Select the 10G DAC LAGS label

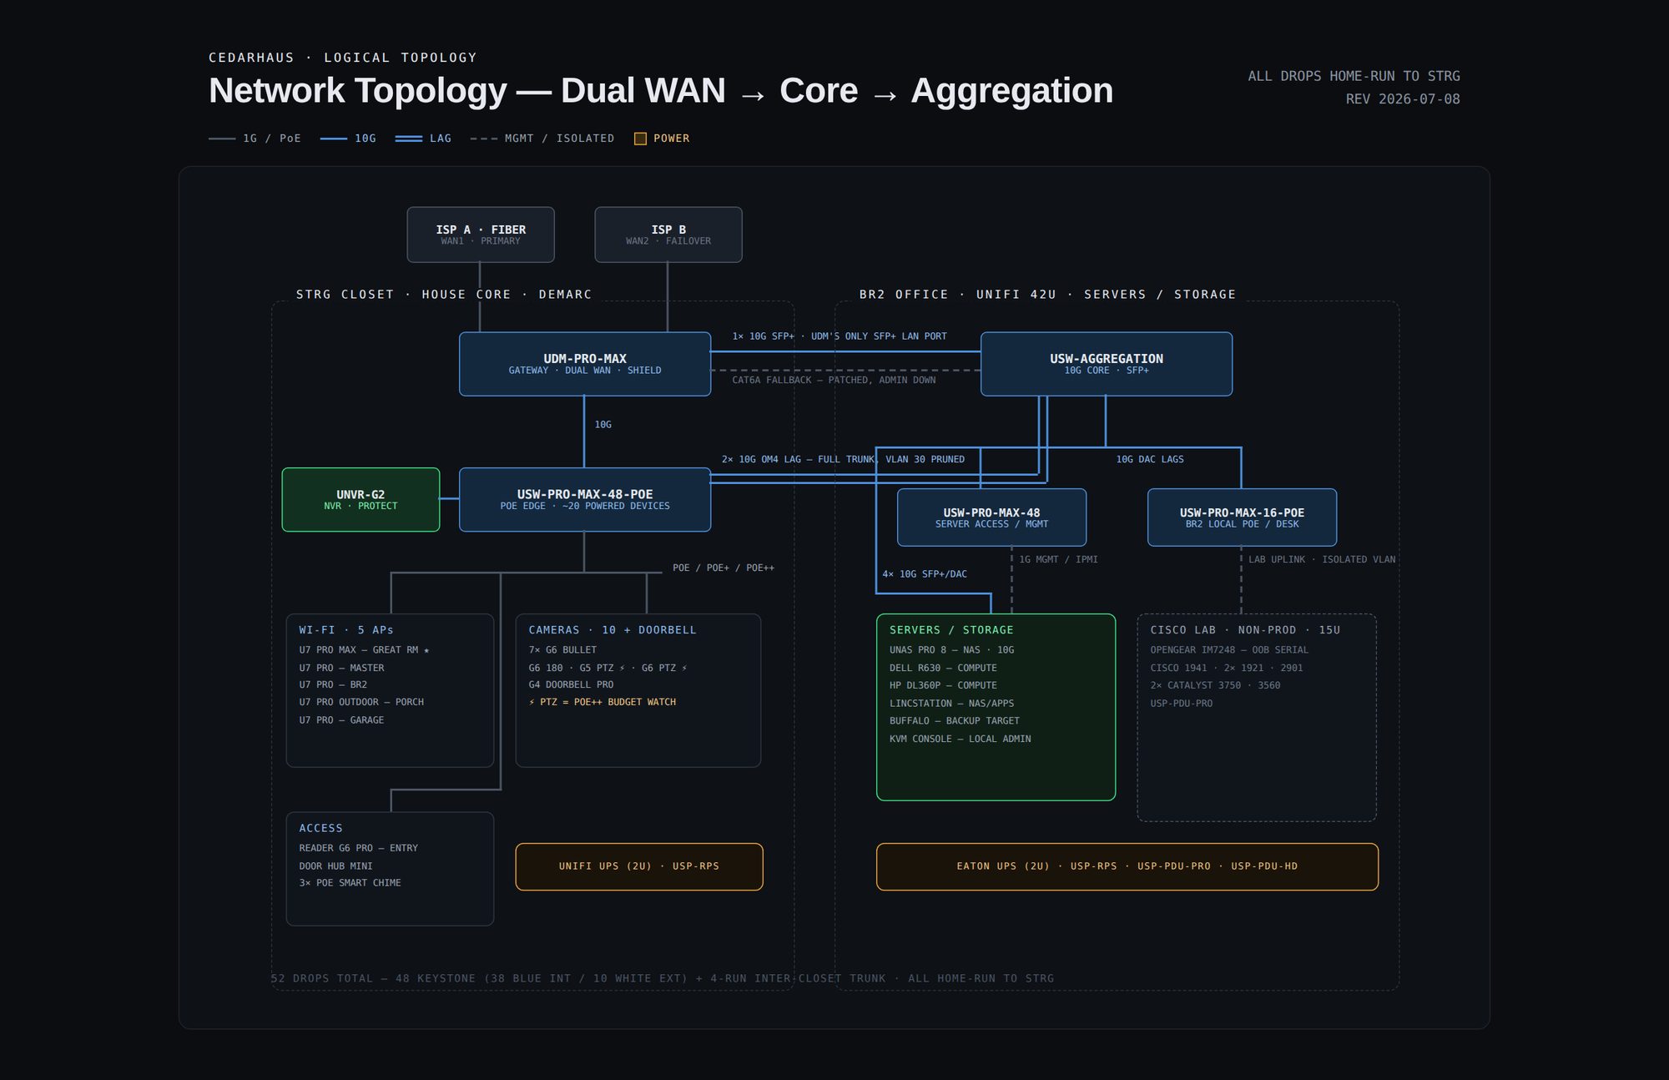point(1150,460)
